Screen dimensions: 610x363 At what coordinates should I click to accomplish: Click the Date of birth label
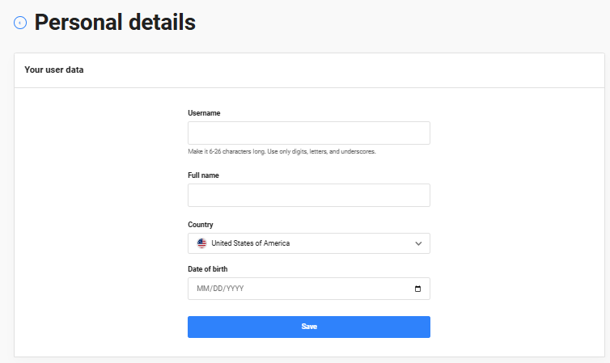(208, 268)
